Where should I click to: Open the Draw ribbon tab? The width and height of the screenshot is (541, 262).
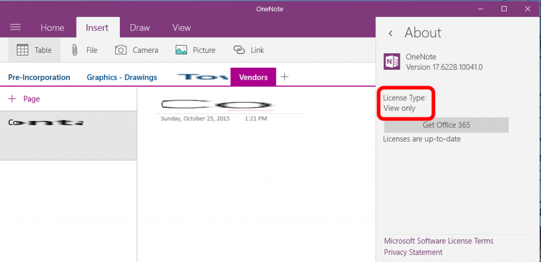[139, 28]
